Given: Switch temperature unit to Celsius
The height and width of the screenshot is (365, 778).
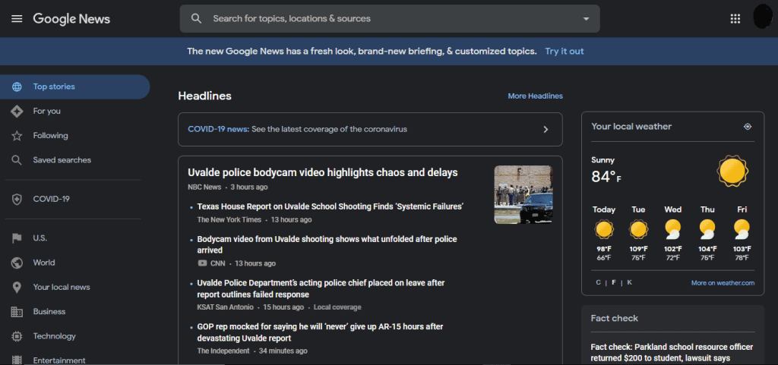Looking at the screenshot, I should point(599,283).
